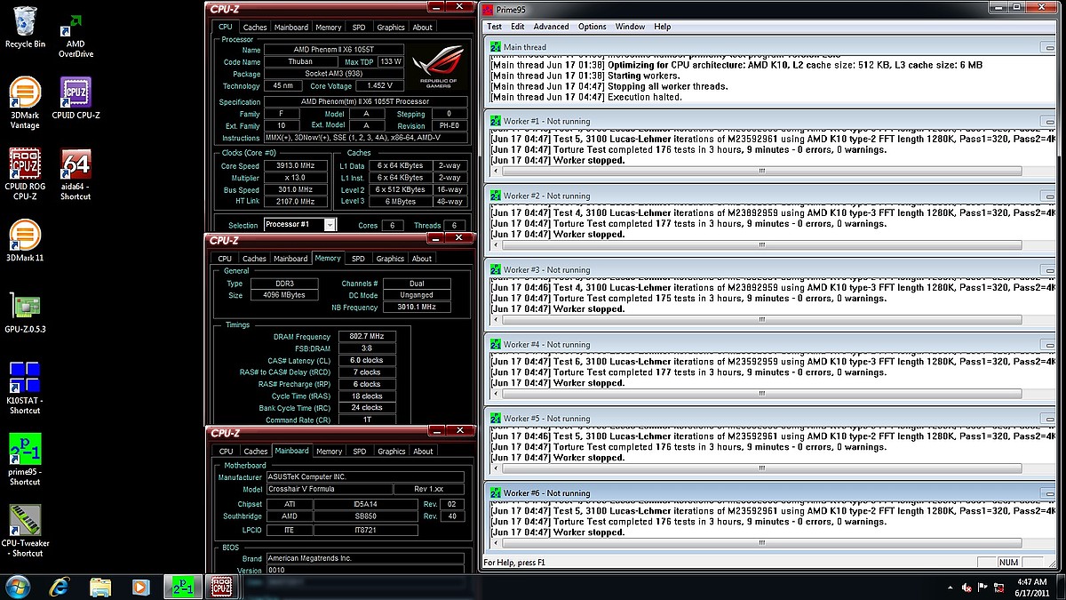Viewport: 1066px width, 600px height.
Task: Open the Help menu in Prime95
Action: tap(663, 27)
